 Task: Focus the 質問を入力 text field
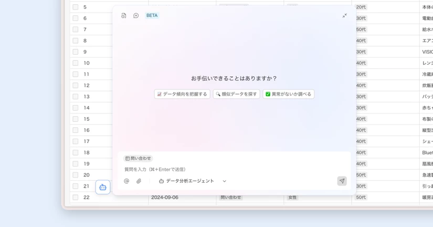[234, 169]
